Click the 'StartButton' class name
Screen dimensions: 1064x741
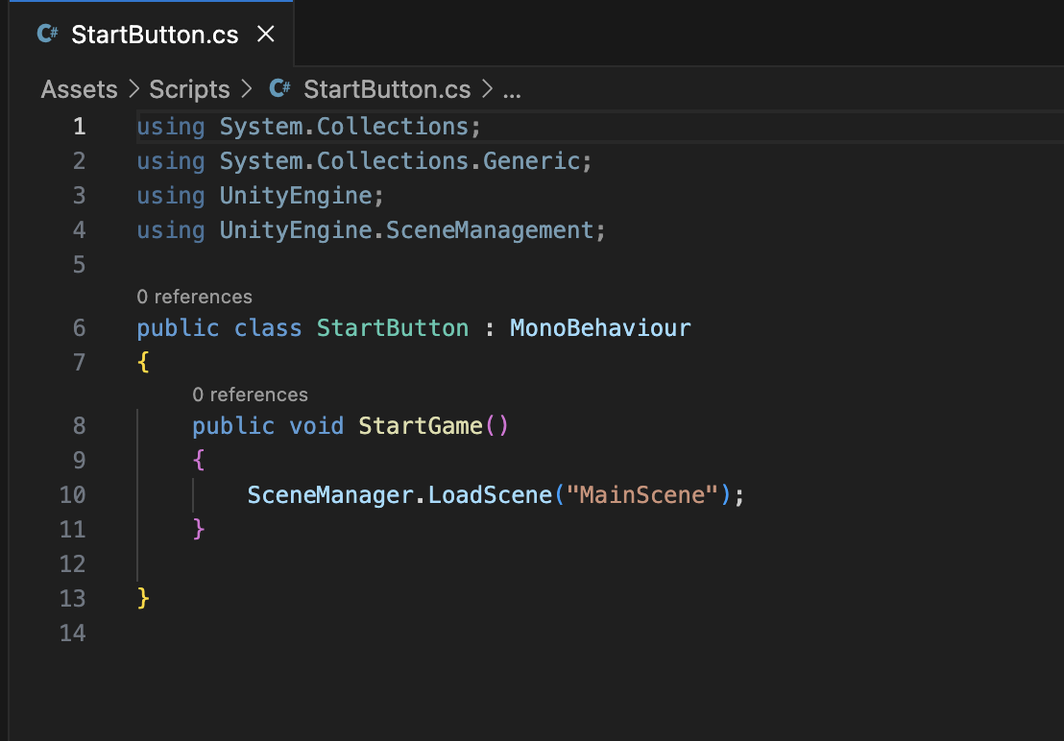coord(392,329)
